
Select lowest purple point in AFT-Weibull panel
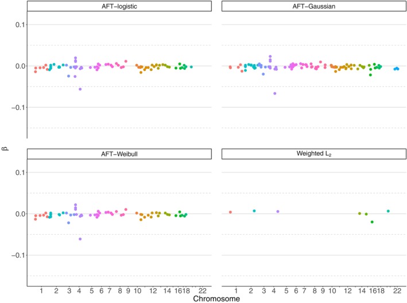point(80,239)
